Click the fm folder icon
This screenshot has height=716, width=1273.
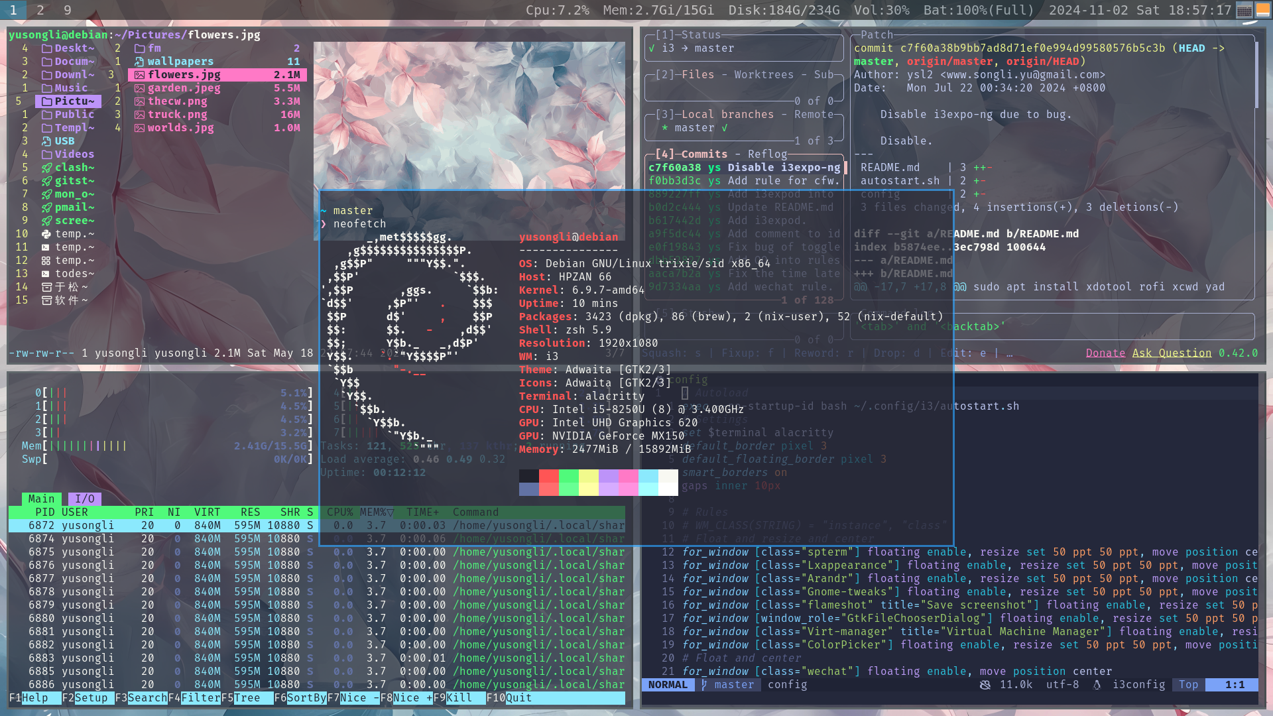click(x=139, y=48)
